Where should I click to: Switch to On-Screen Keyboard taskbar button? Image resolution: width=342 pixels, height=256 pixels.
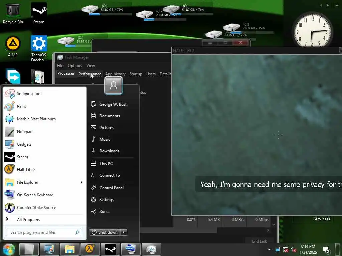point(131,249)
